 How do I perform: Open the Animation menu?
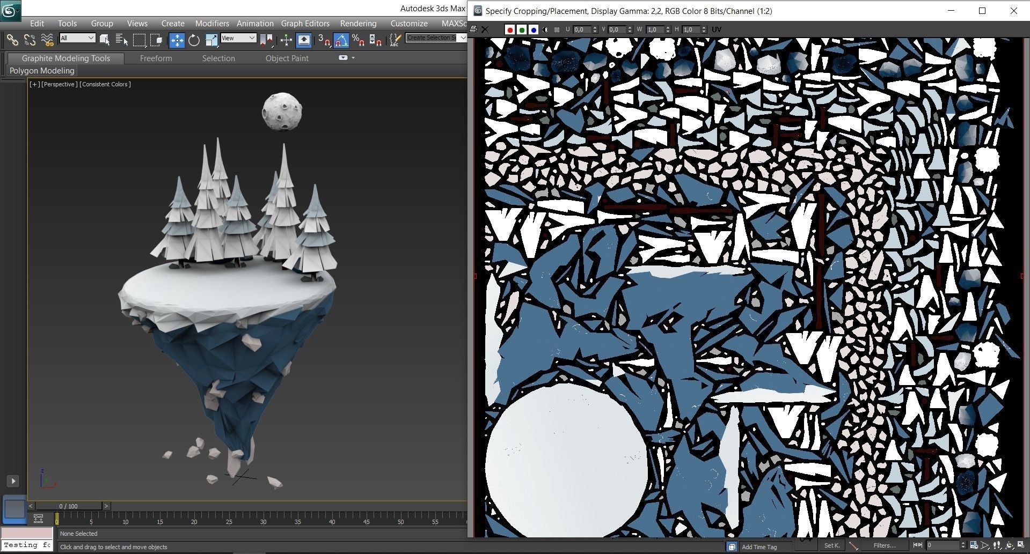tap(255, 24)
